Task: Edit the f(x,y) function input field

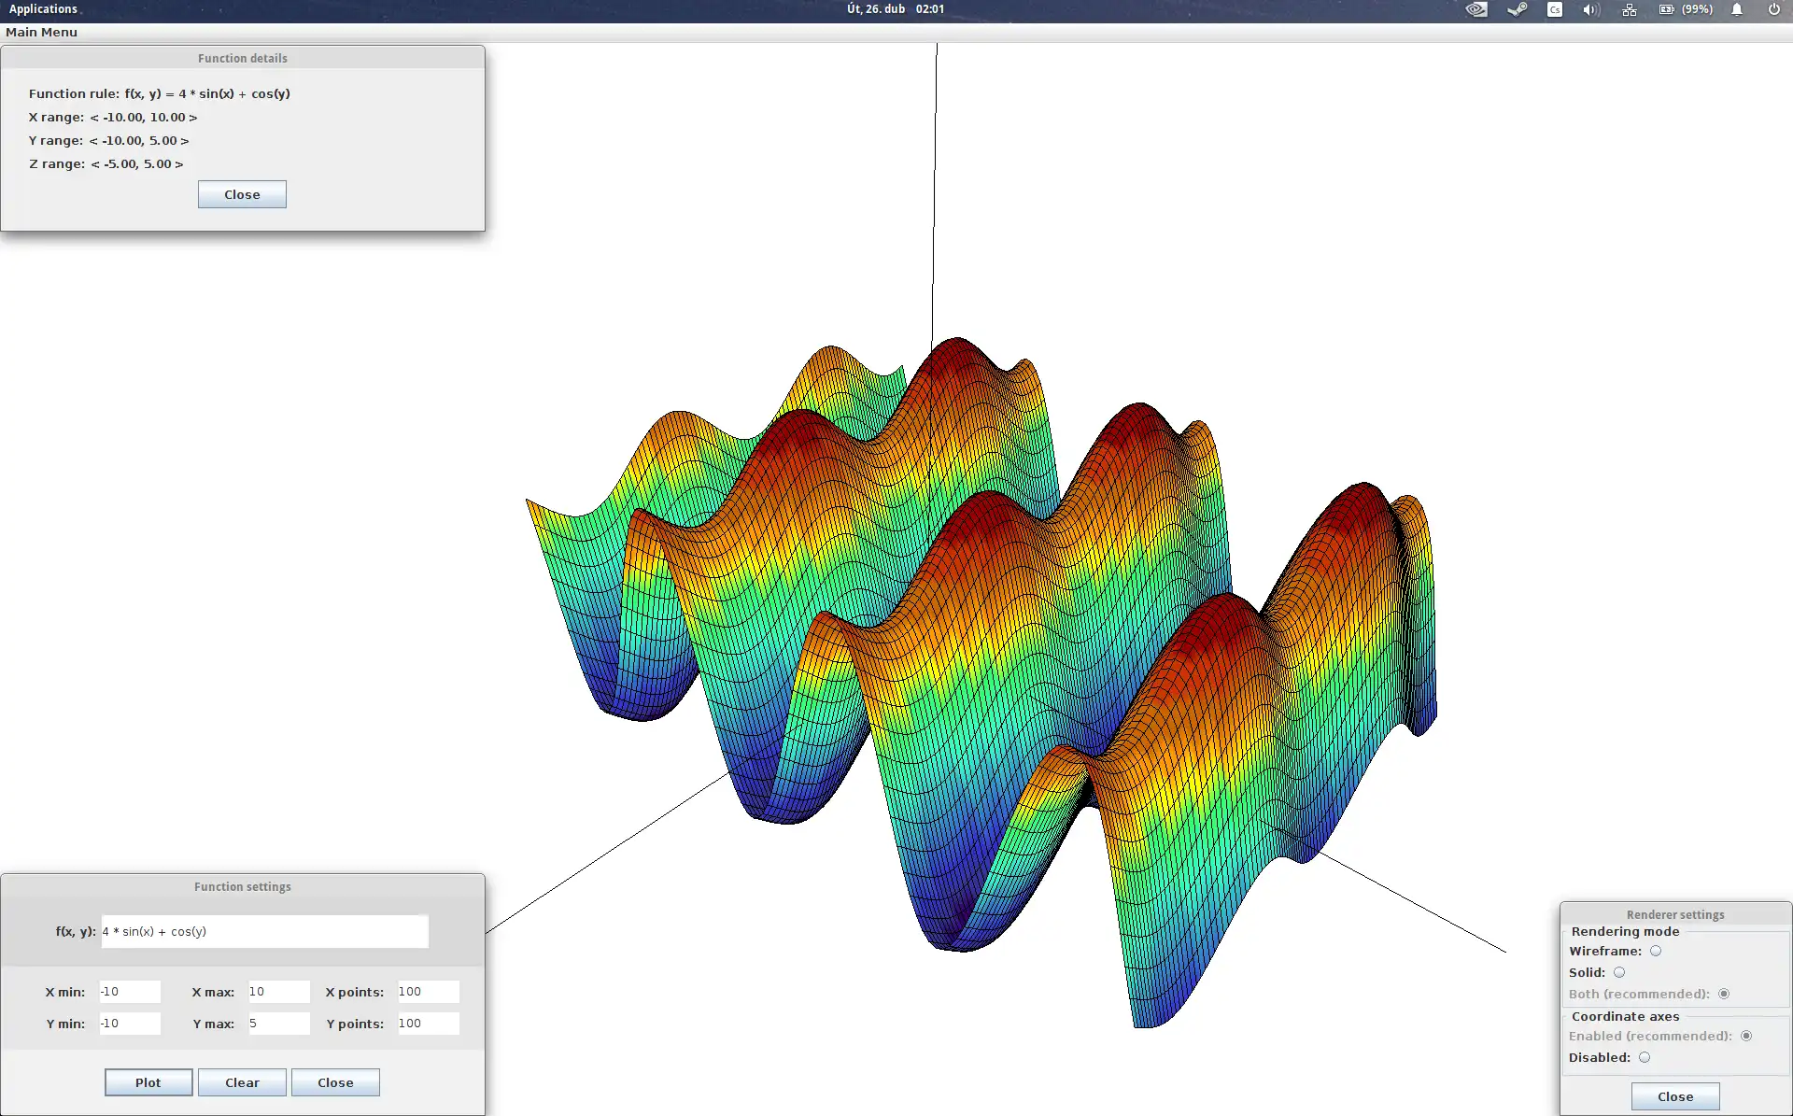Action: coord(265,931)
